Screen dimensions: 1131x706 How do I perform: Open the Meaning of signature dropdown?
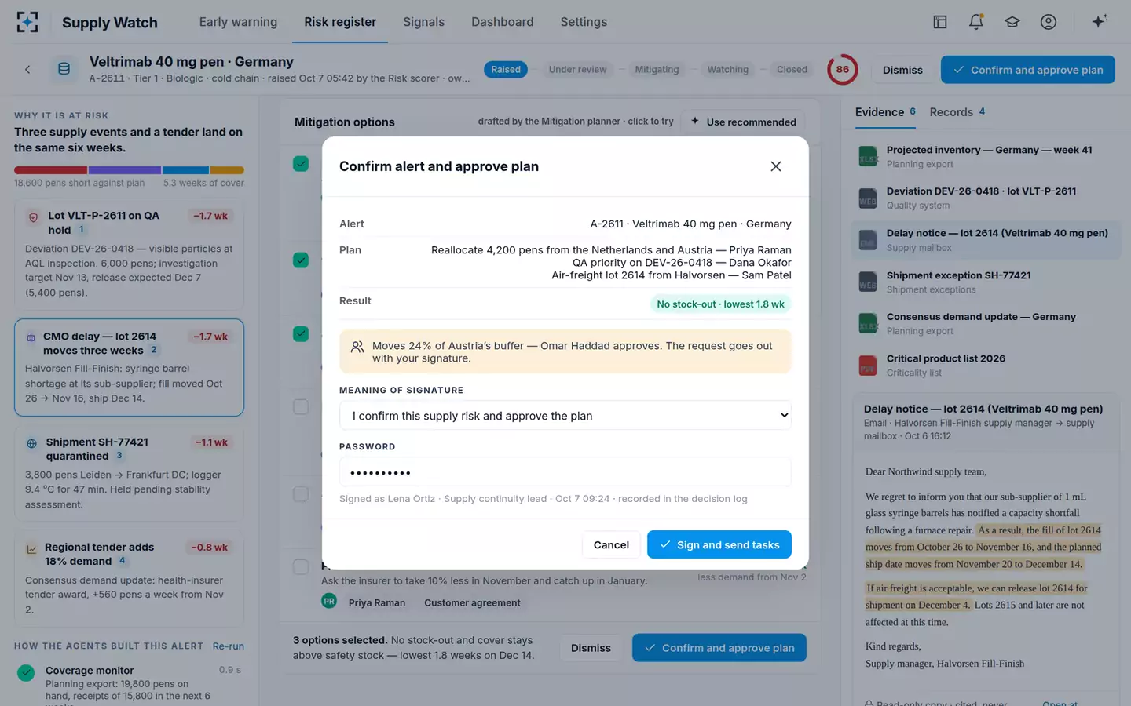coord(565,416)
